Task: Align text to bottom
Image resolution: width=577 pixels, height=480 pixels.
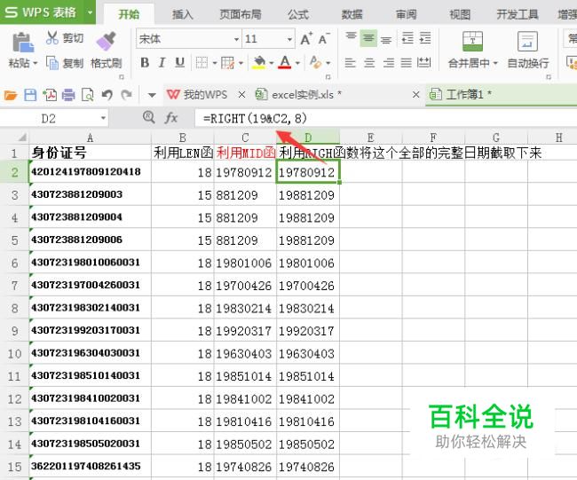Action: pos(385,39)
